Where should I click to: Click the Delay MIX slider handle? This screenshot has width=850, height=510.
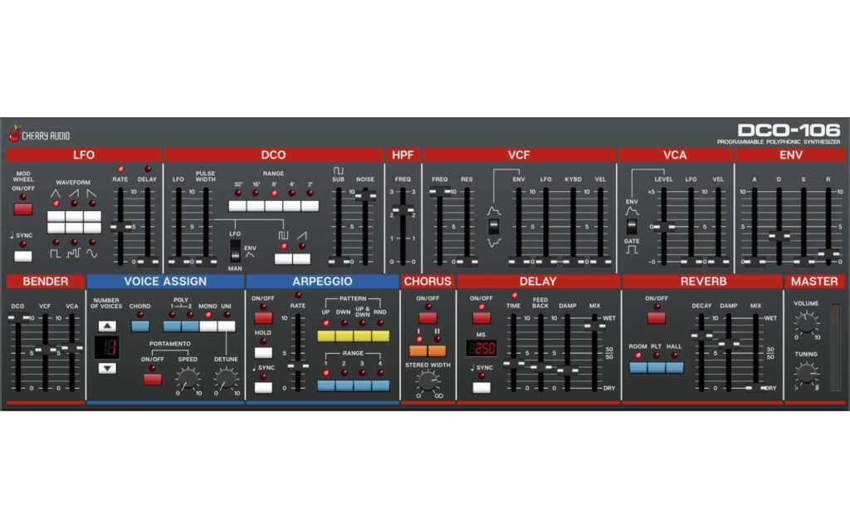click(x=594, y=326)
